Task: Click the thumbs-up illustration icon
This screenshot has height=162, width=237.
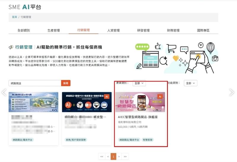Action: point(158,46)
